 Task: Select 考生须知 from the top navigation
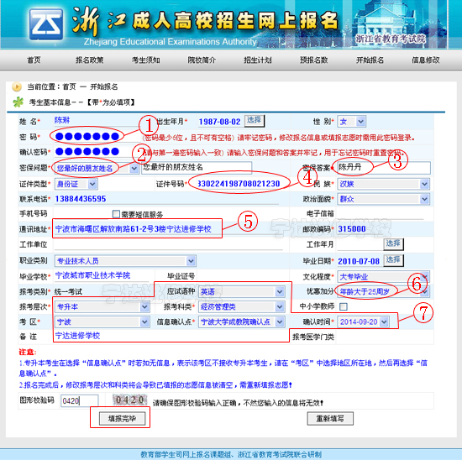(x=145, y=60)
